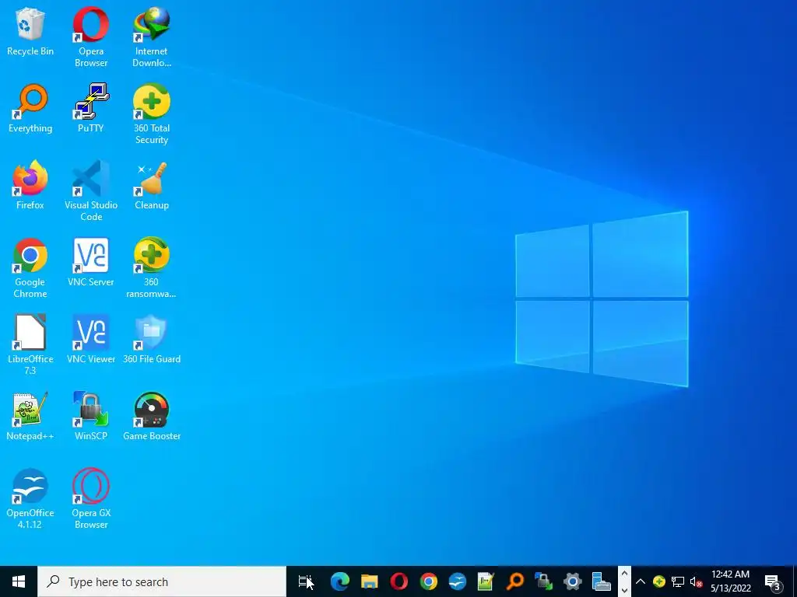Open 360 Total Security tray icon

click(659, 581)
